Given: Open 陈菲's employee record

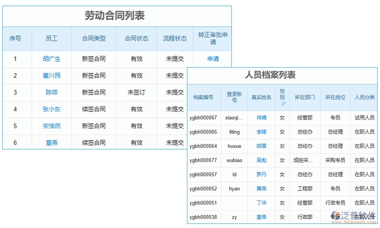Looking at the screenshot, I should coord(52,92).
